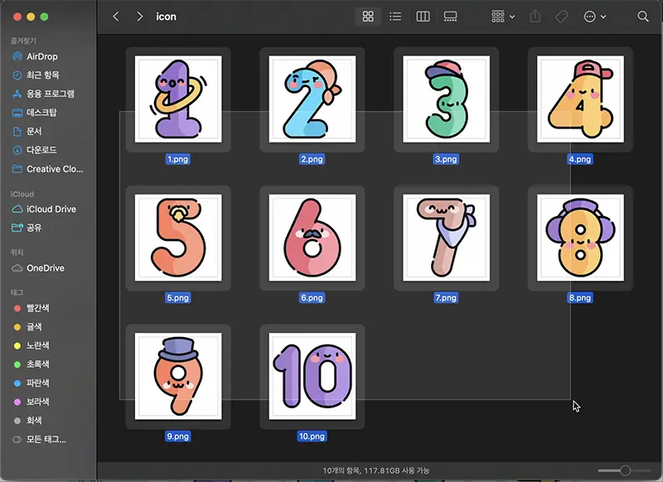Screen dimensions: 663x482
Task: Click the 10.png file name label
Action: click(312, 436)
